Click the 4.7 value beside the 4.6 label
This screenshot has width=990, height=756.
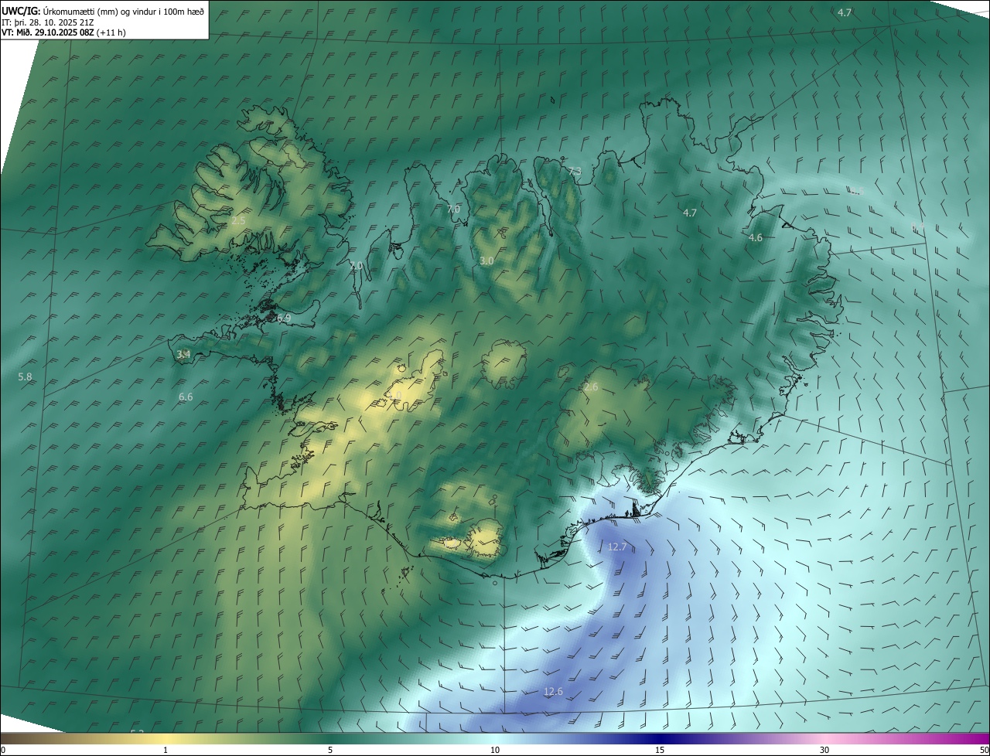click(690, 213)
